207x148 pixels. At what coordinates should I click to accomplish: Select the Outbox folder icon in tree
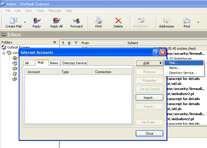15,63
